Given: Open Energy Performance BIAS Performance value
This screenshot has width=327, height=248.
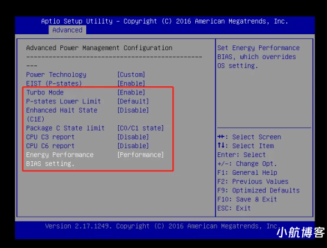Looking at the screenshot, I should coord(140,155).
